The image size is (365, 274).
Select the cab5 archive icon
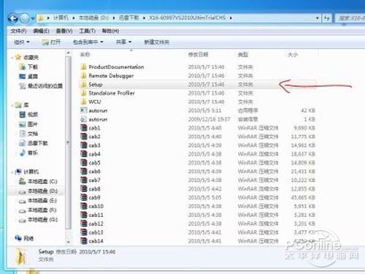pyautogui.click(x=83, y=162)
